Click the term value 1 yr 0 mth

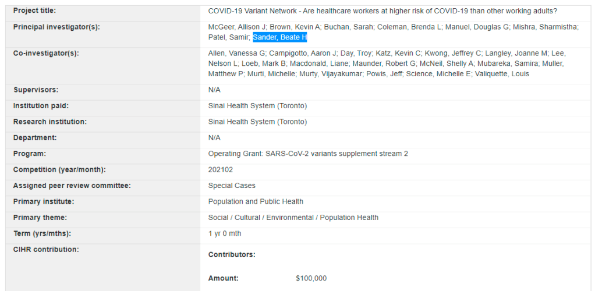pyautogui.click(x=224, y=233)
